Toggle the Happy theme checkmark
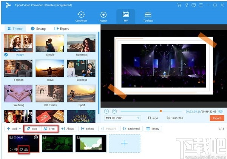227x159 pixels. 6,55
